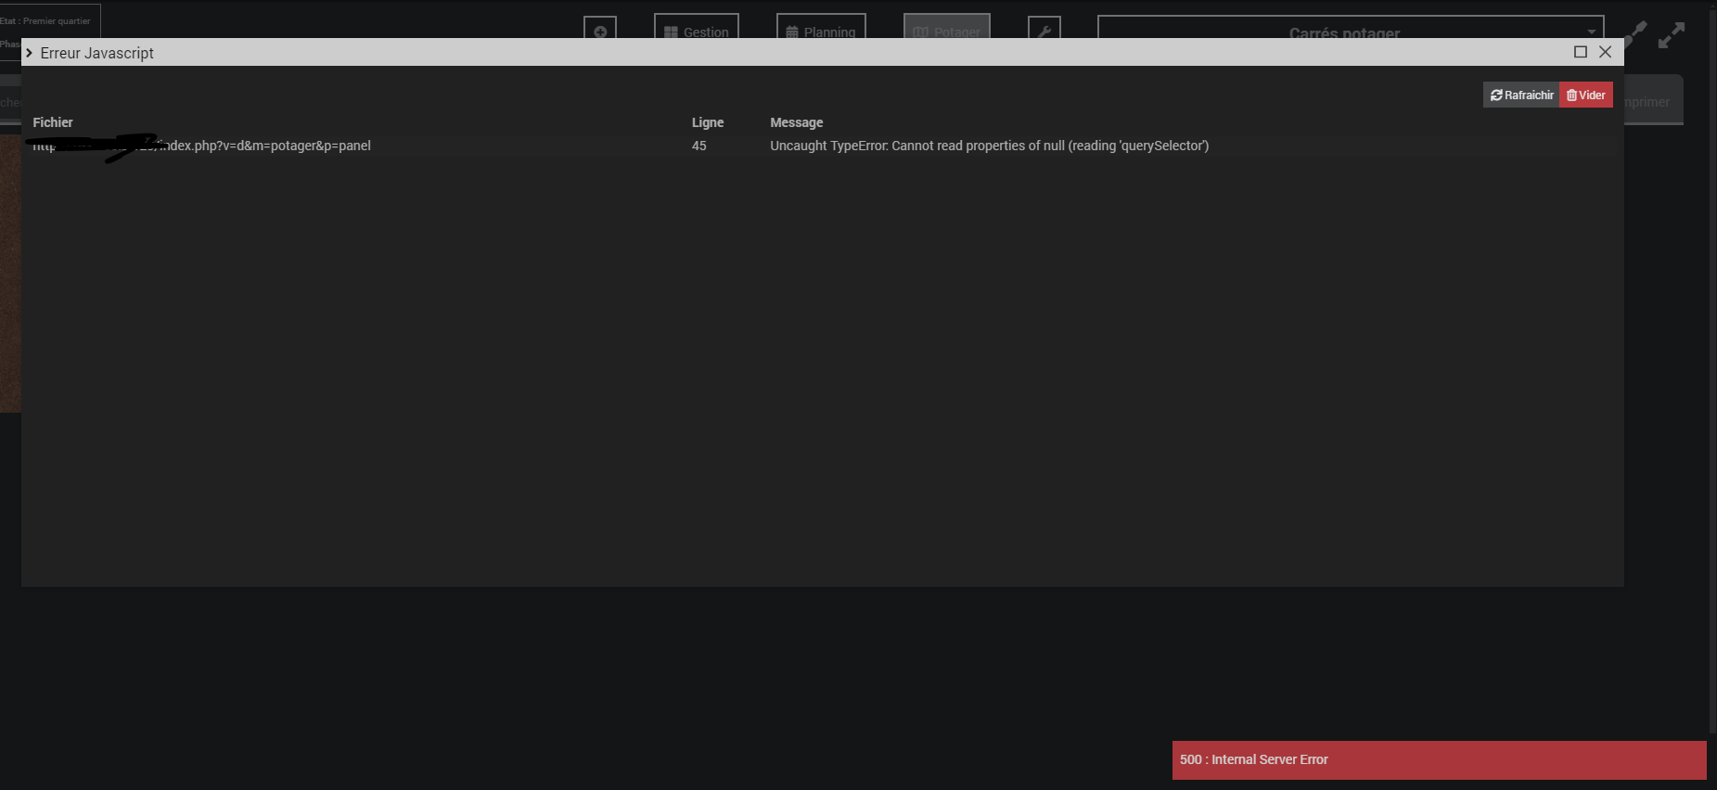Toggle fullscreen with the expand arrows icon
Screen dimensions: 1717x790
coord(1672,35)
